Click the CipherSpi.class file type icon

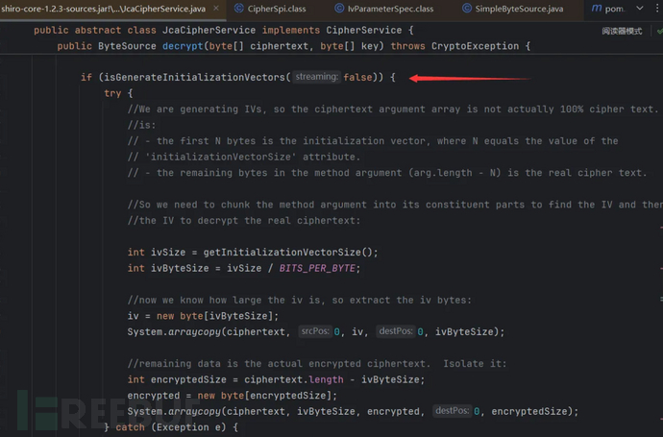239,9
